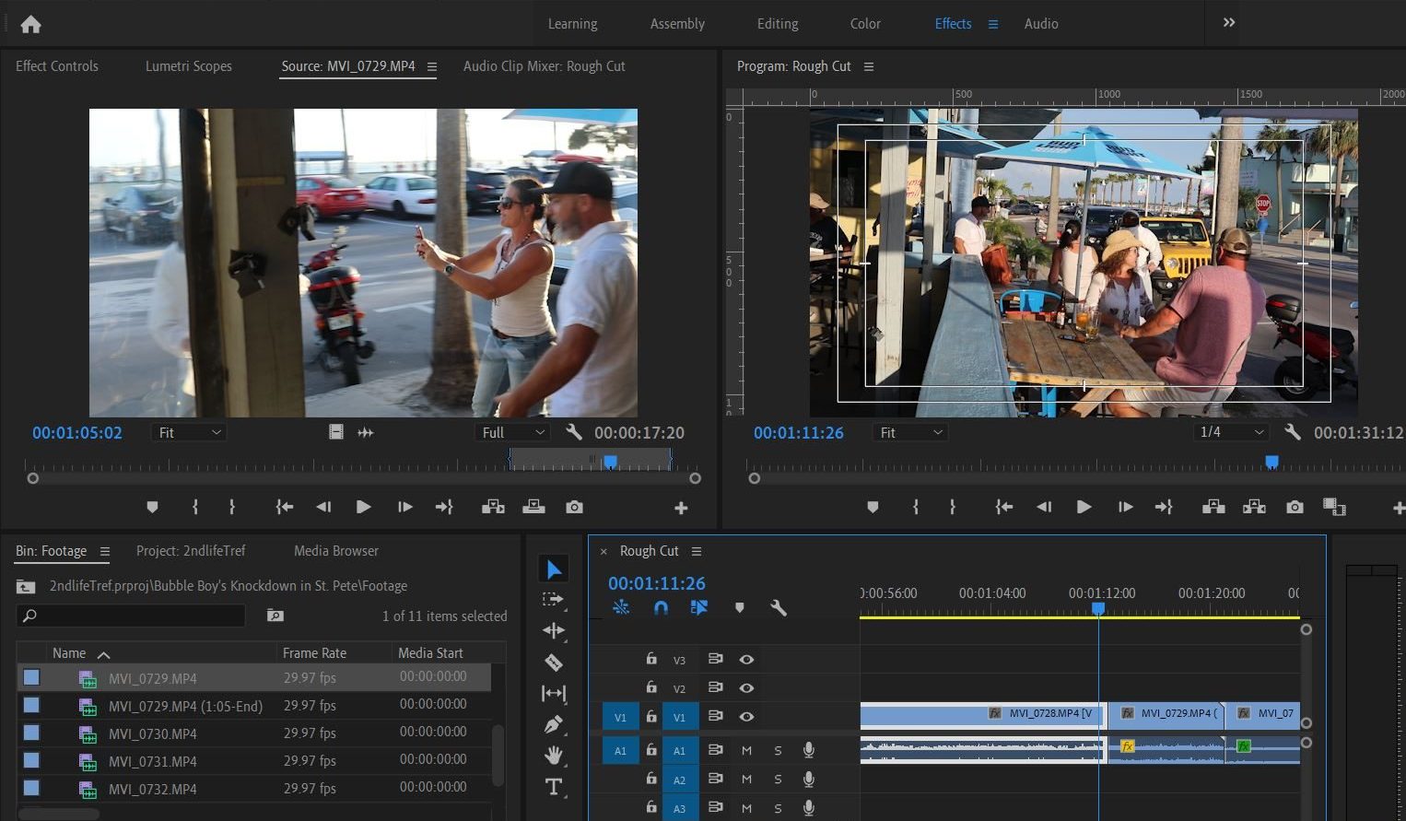Open Program monitor Fit zoom dropdown
Viewport: 1406px width, 821px height.
click(910, 432)
